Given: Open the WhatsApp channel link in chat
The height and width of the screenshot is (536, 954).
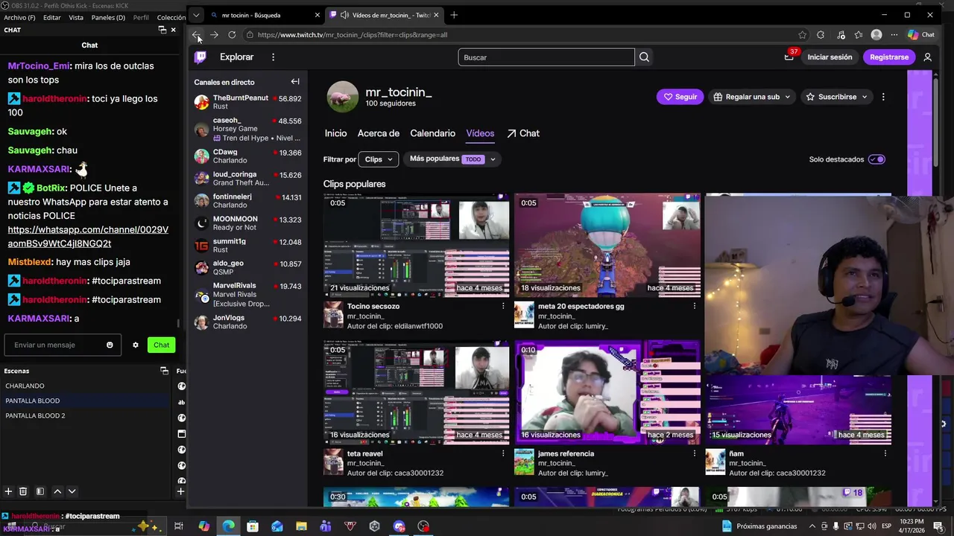Looking at the screenshot, I should [88, 237].
